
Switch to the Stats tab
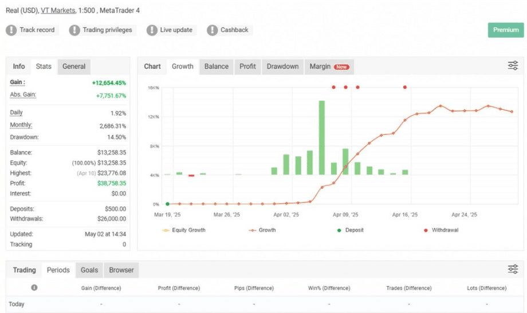tap(44, 66)
